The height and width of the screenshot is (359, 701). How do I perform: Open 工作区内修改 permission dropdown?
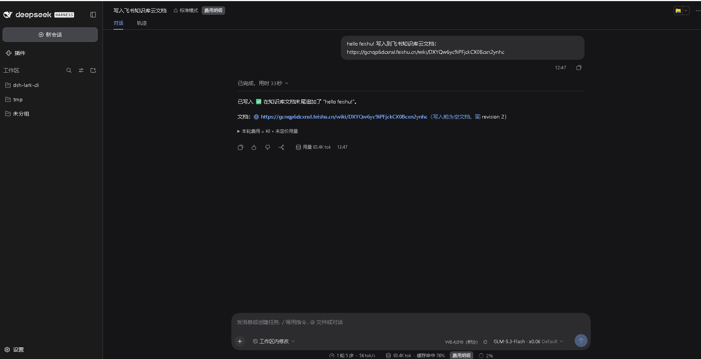pos(273,341)
